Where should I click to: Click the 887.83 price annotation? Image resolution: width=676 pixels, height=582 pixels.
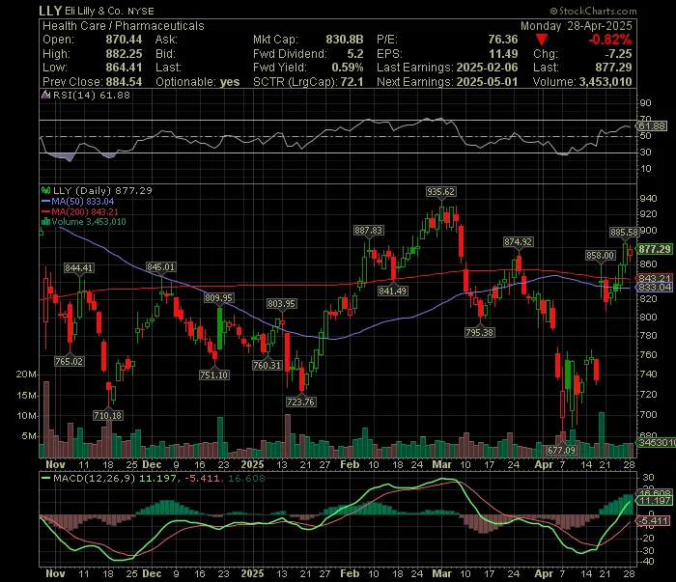click(x=368, y=231)
